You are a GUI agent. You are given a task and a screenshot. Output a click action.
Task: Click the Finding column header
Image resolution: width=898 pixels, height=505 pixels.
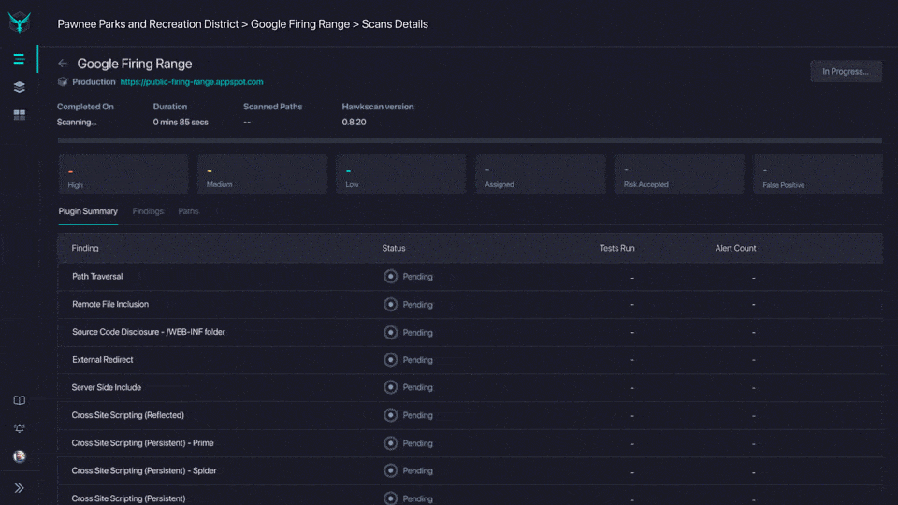pyautogui.click(x=85, y=248)
